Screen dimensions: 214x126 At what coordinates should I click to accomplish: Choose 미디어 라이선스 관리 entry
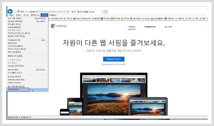click(27, 49)
